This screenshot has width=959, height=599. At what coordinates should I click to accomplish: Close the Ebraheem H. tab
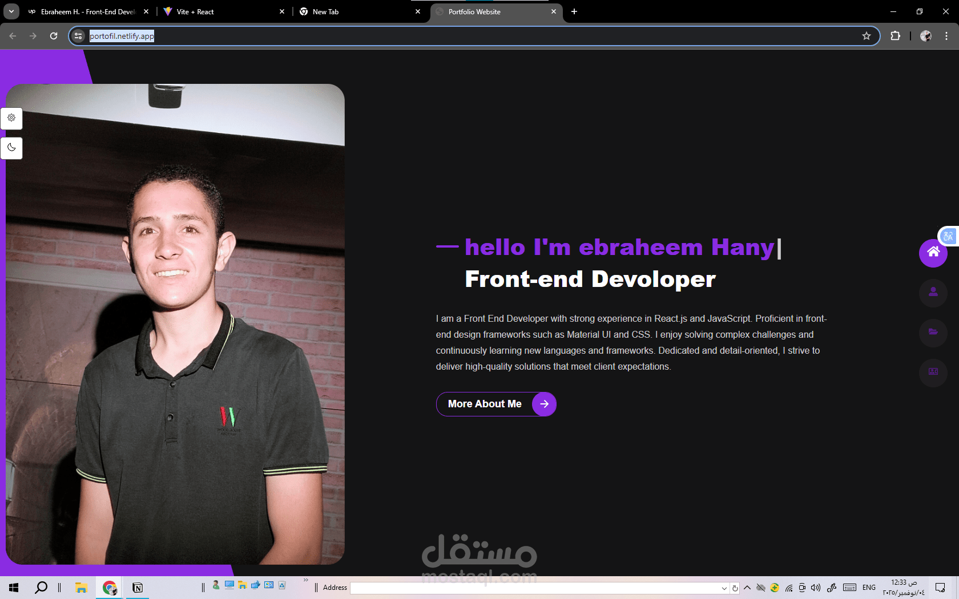click(146, 11)
